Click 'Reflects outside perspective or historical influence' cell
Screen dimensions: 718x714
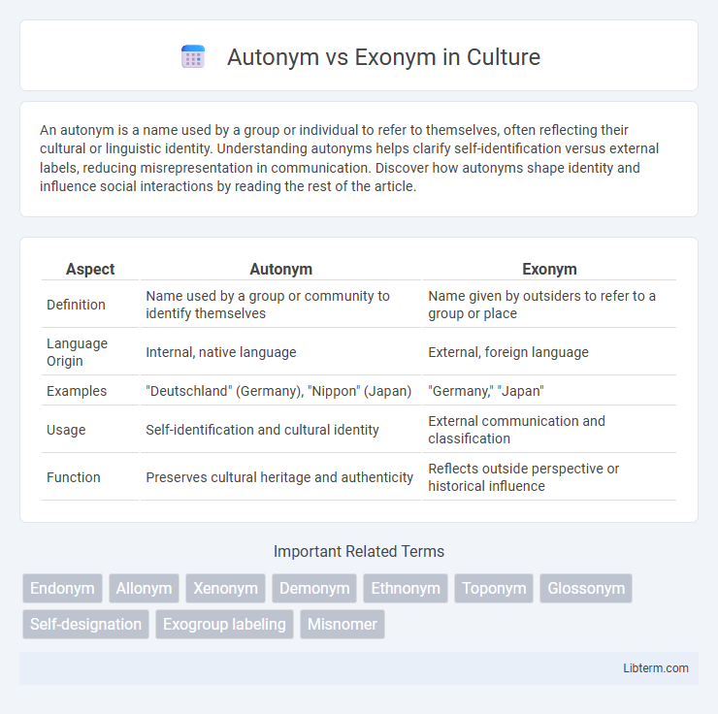point(549,477)
